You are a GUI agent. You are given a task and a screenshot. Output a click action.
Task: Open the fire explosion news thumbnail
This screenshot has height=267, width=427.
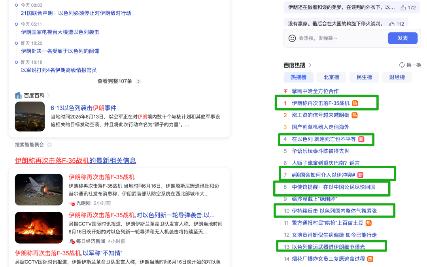(39, 228)
